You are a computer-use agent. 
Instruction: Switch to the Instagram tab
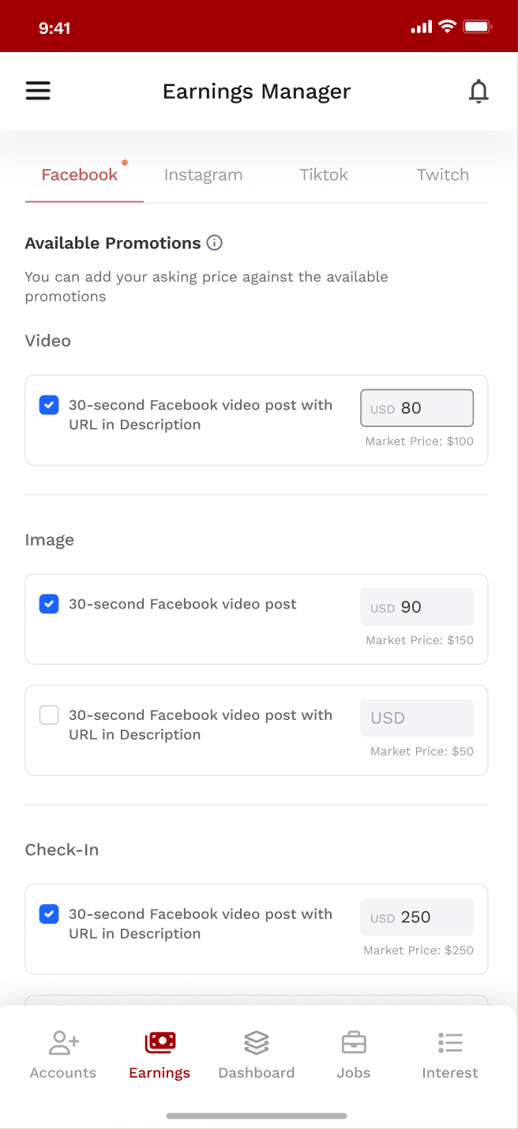click(x=203, y=175)
